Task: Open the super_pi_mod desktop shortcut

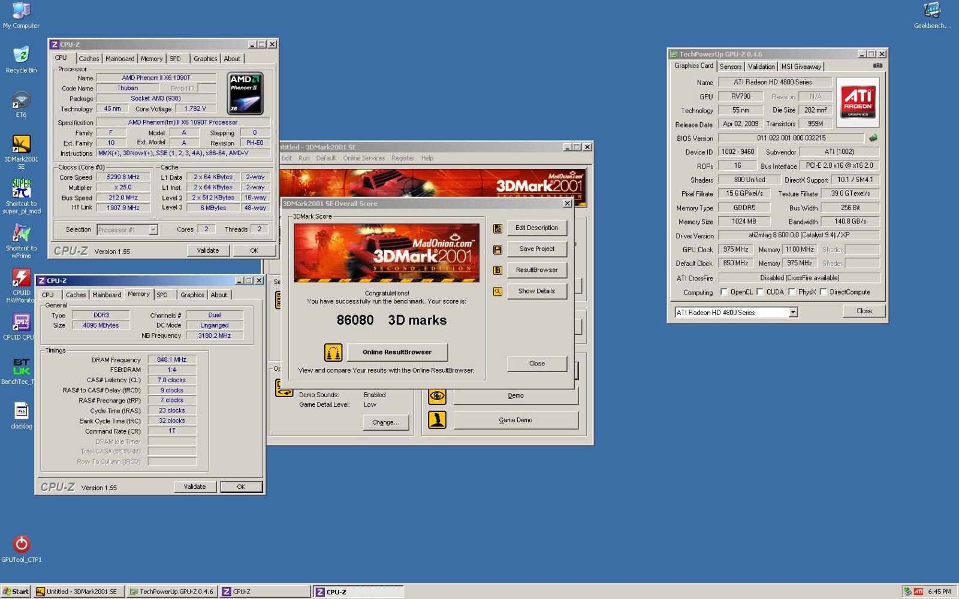Action: 21,196
